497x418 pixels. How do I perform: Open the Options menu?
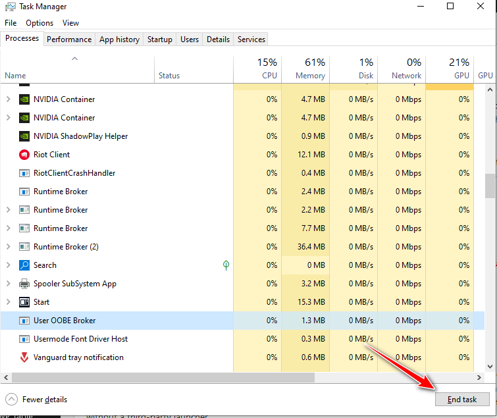pos(39,23)
